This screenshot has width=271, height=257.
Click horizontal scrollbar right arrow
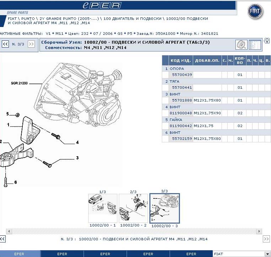(259, 231)
